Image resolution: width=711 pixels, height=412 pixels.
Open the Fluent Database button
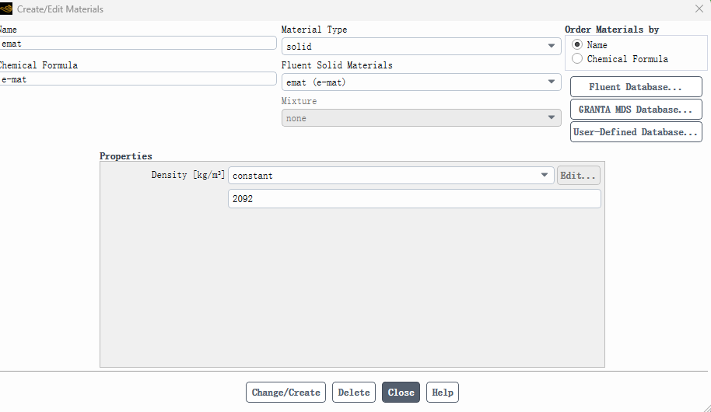pyautogui.click(x=636, y=87)
